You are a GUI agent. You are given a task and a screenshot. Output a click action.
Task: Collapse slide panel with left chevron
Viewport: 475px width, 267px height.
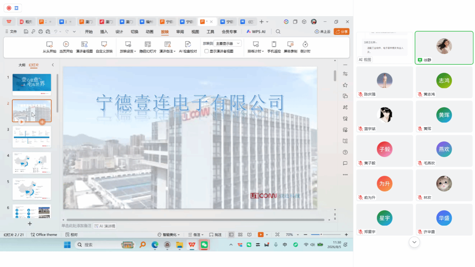tap(53, 65)
